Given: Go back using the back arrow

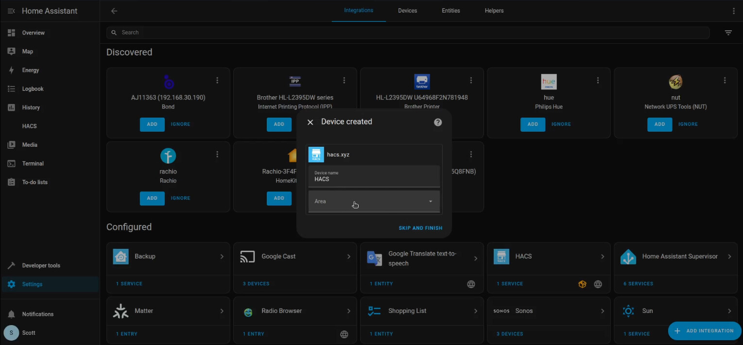Looking at the screenshot, I should 114,11.
